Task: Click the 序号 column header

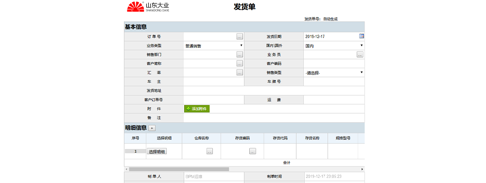Action: (x=135, y=138)
